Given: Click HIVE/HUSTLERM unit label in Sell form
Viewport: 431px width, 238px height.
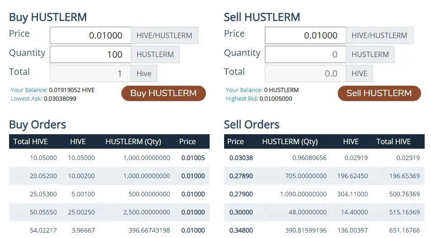Looking at the screenshot, I should (379, 35).
